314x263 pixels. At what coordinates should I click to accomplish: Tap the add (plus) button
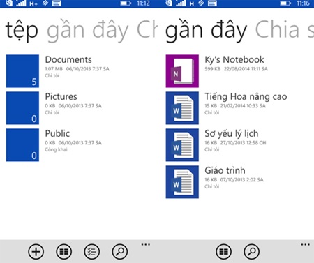pyautogui.click(x=36, y=252)
